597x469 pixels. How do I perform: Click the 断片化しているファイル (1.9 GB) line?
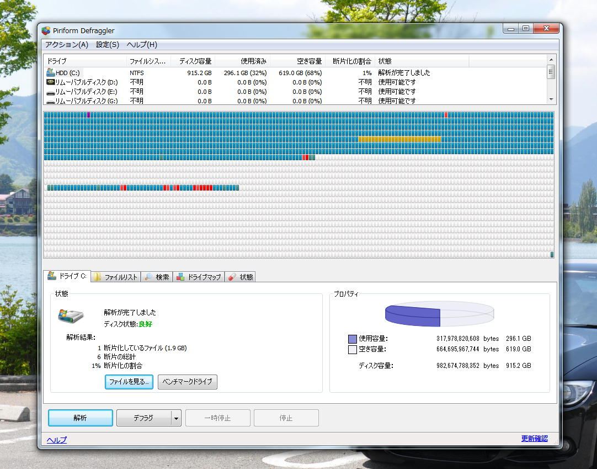145,348
